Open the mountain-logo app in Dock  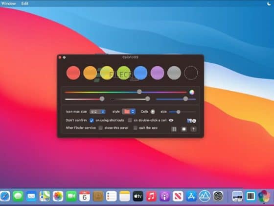(x=205, y=196)
